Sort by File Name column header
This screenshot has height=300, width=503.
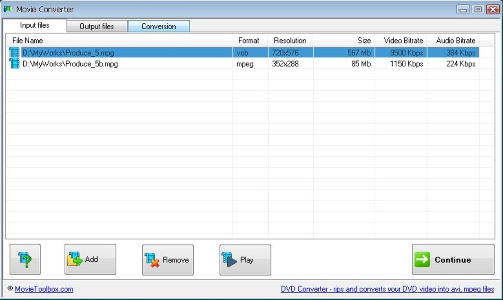click(x=119, y=40)
